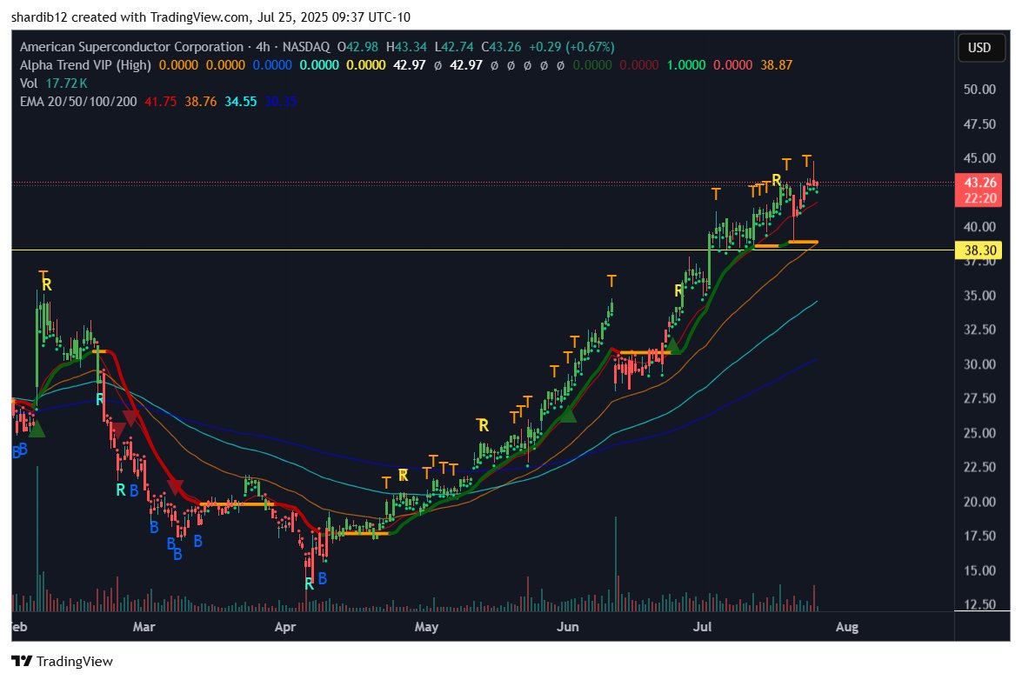Click the 30.00 price axis label
The height and width of the screenshot is (680, 1022).
click(979, 364)
